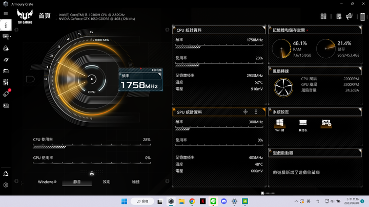Open the mobile phone connection icon
This screenshot has width=369, height=207.
pos(363,16)
